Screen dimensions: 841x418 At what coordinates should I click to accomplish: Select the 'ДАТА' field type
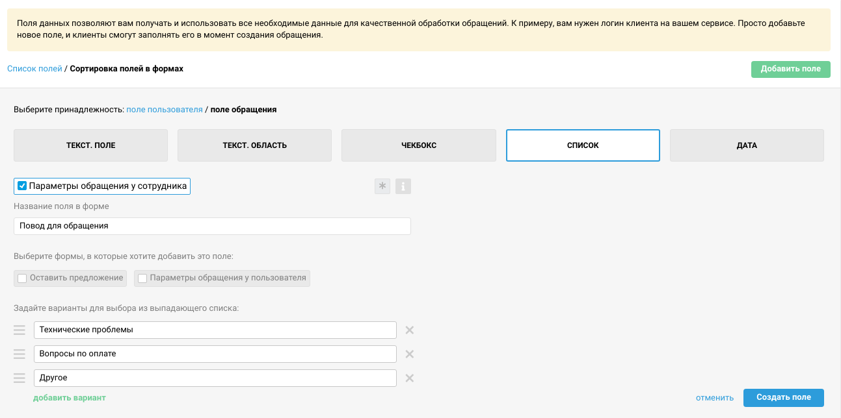point(747,145)
